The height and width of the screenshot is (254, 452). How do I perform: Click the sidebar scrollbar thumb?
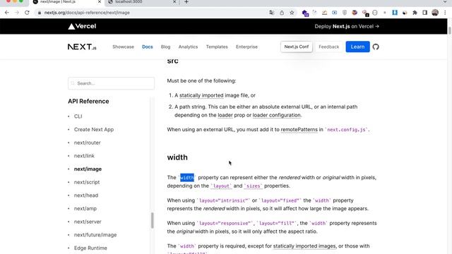153,220
